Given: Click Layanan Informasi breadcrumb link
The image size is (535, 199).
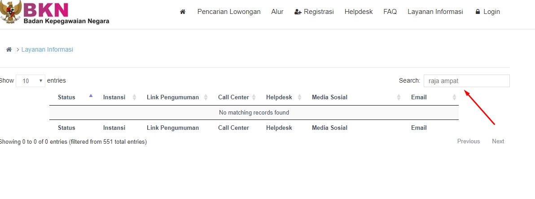Looking at the screenshot, I should (x=47, y=49).
